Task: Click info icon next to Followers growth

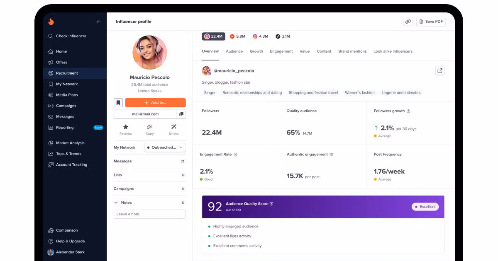Action: coord(408,111)
